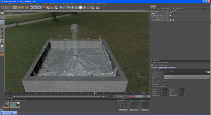Add a Cube primitive object
Viewport: 211px width, 115px height.
point(61,8)
